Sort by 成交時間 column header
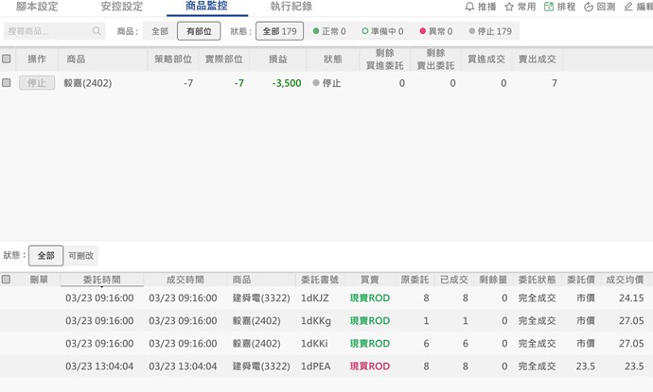Viewport: 653px width, 392px height. (x=185, y=280)
